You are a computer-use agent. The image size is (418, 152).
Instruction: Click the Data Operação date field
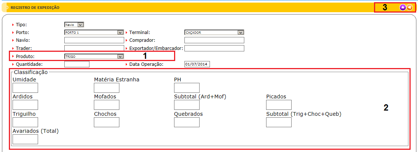pos(197,64)
